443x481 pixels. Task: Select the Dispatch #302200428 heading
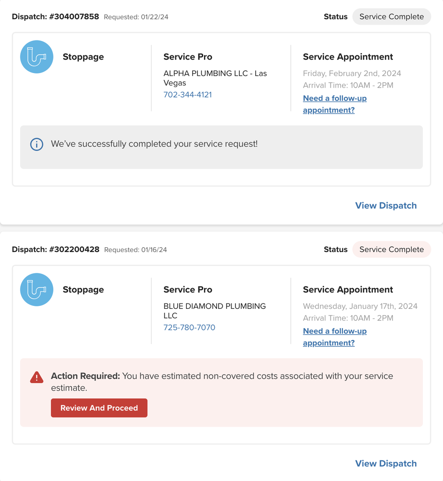click(55, 250)
